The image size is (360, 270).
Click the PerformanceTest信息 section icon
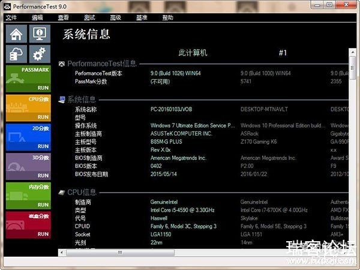tap(62, 64)
